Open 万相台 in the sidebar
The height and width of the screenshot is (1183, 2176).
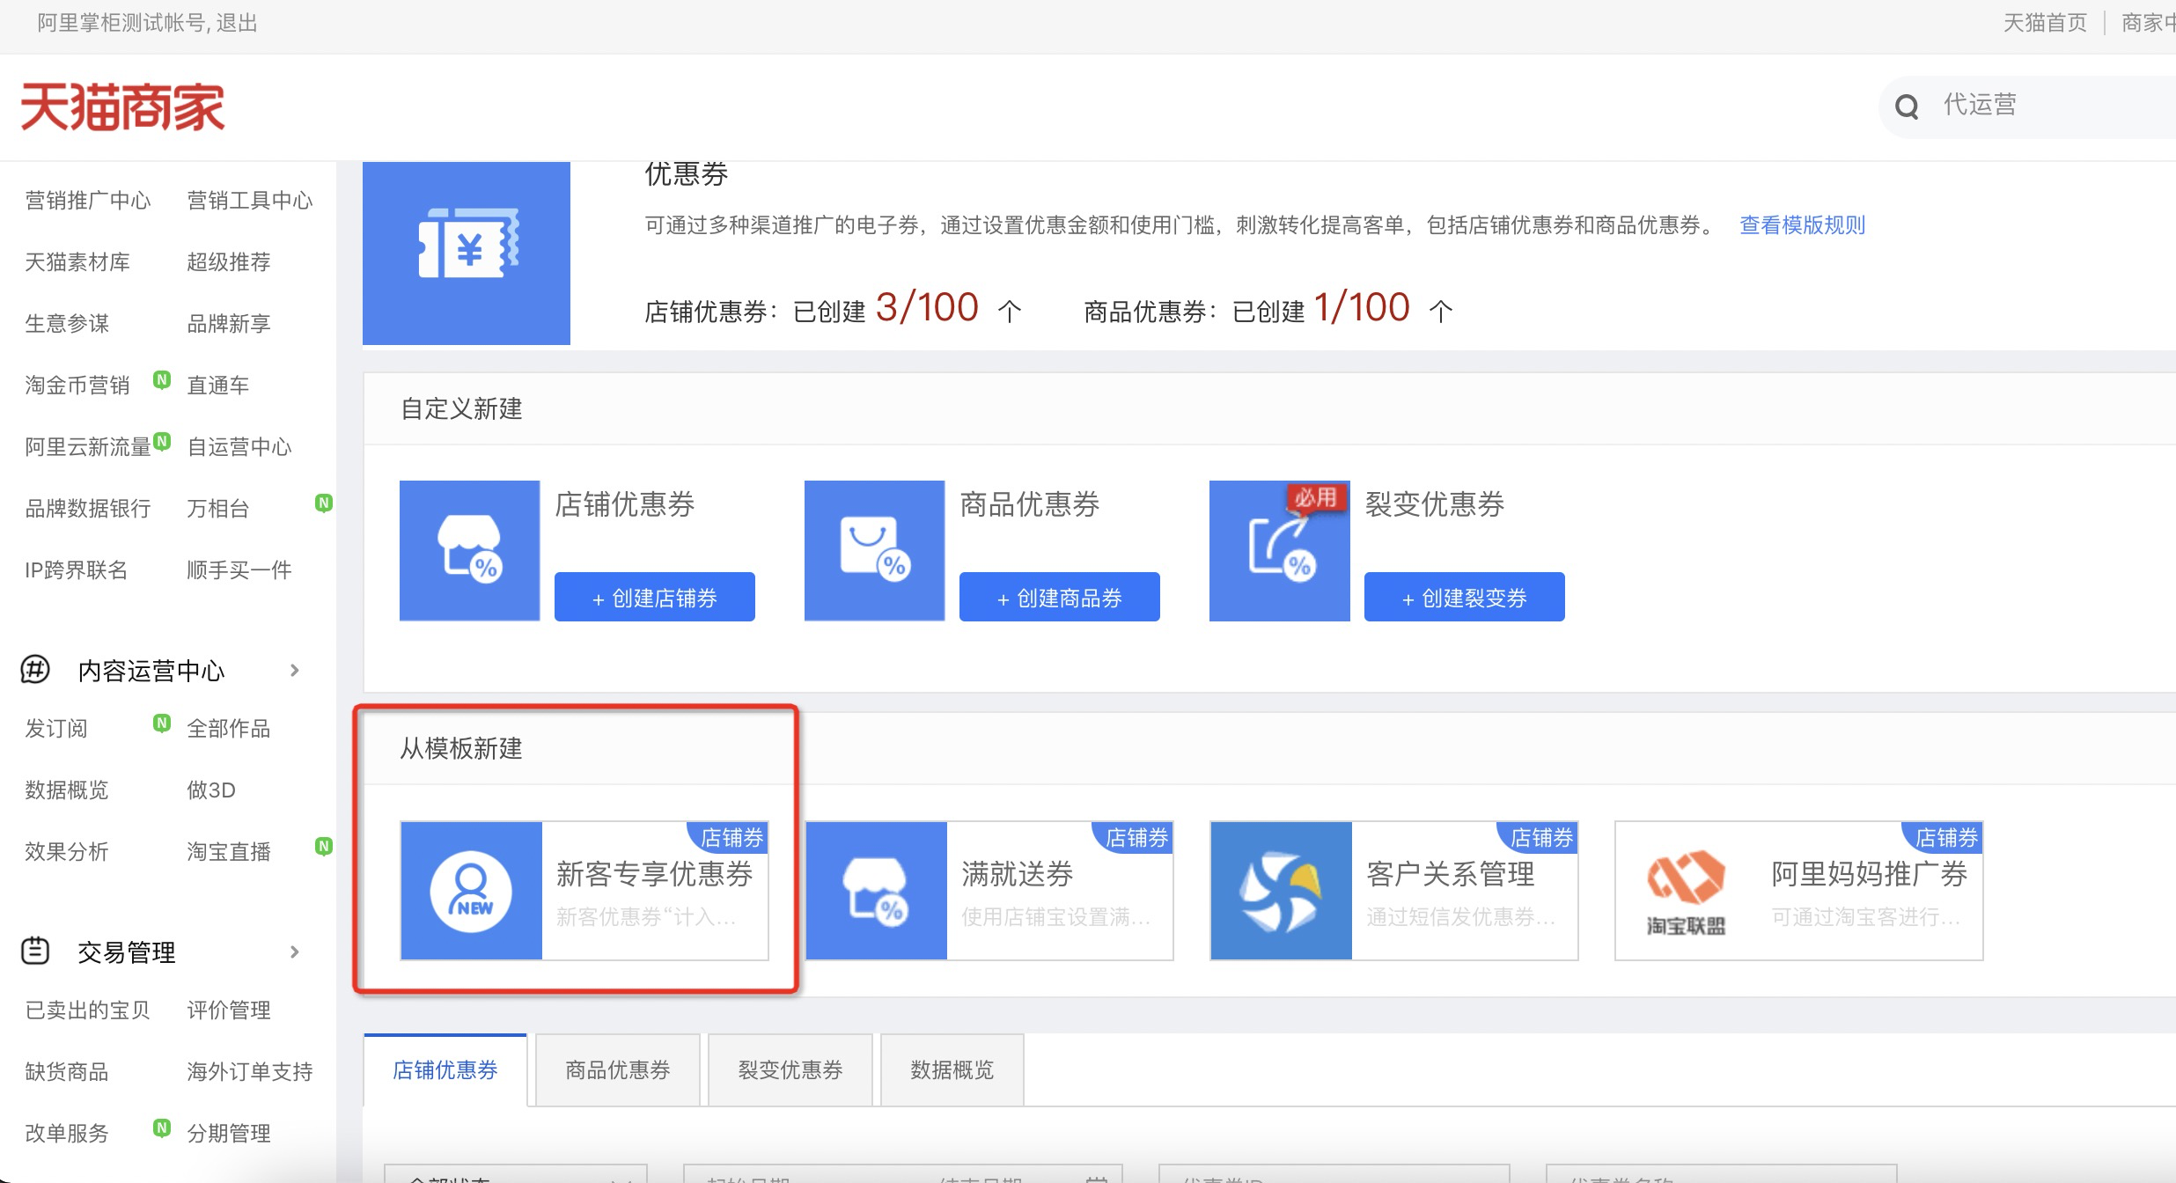pyautogui.click(x=218, y=509)
